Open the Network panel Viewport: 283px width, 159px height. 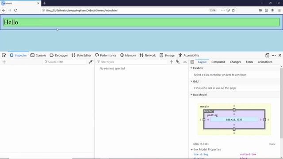[148, 55]
